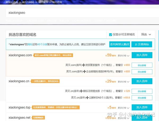Select the xiaolongseo.top domain name text
The height and width of the screenshot is (121, 159).
coord(19,107)
